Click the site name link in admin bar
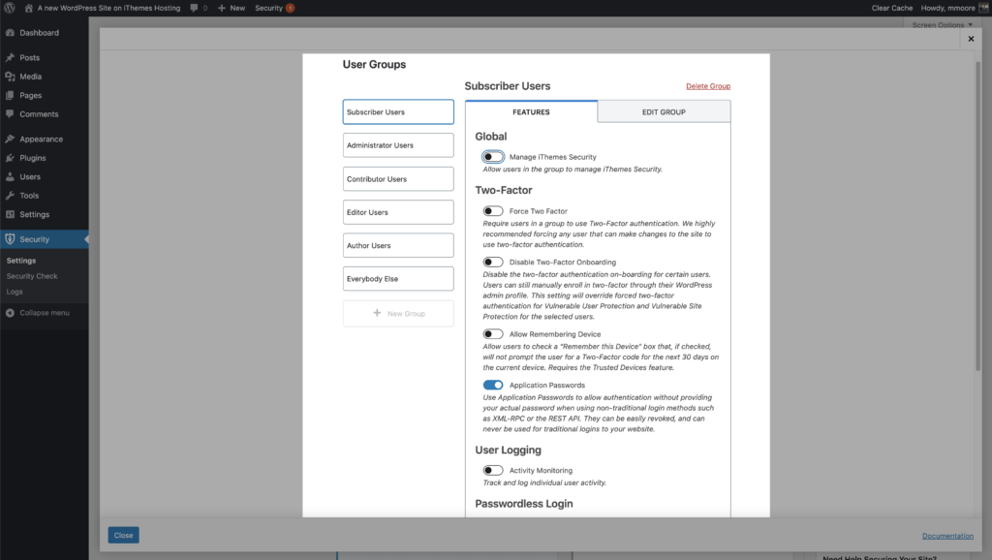 108,8
